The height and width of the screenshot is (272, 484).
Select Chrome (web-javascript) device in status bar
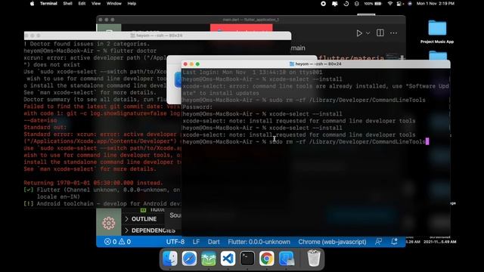pos(332,242)
